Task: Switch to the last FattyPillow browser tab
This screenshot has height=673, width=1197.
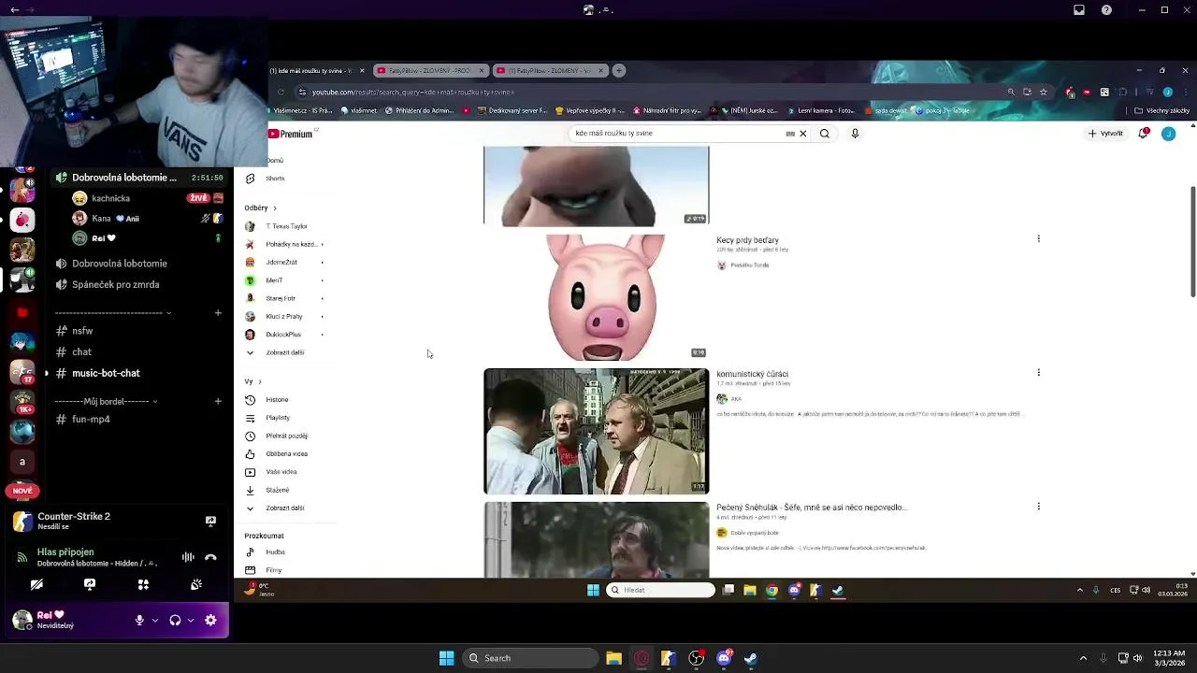Action: 550,70
